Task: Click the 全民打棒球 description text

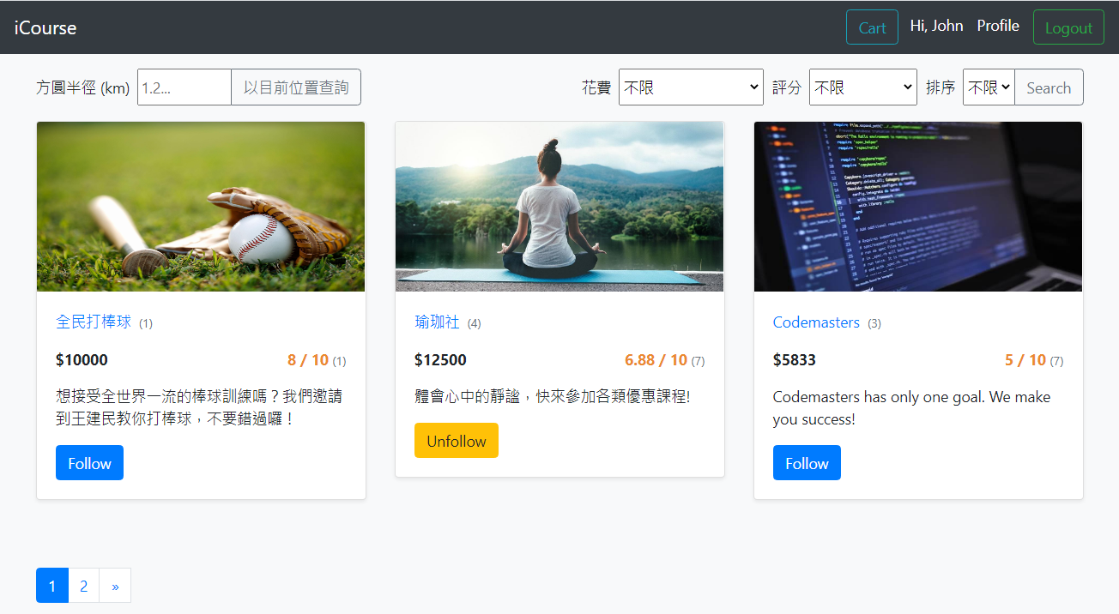Action: (199, 408)
